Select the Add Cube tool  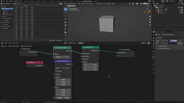66,36
